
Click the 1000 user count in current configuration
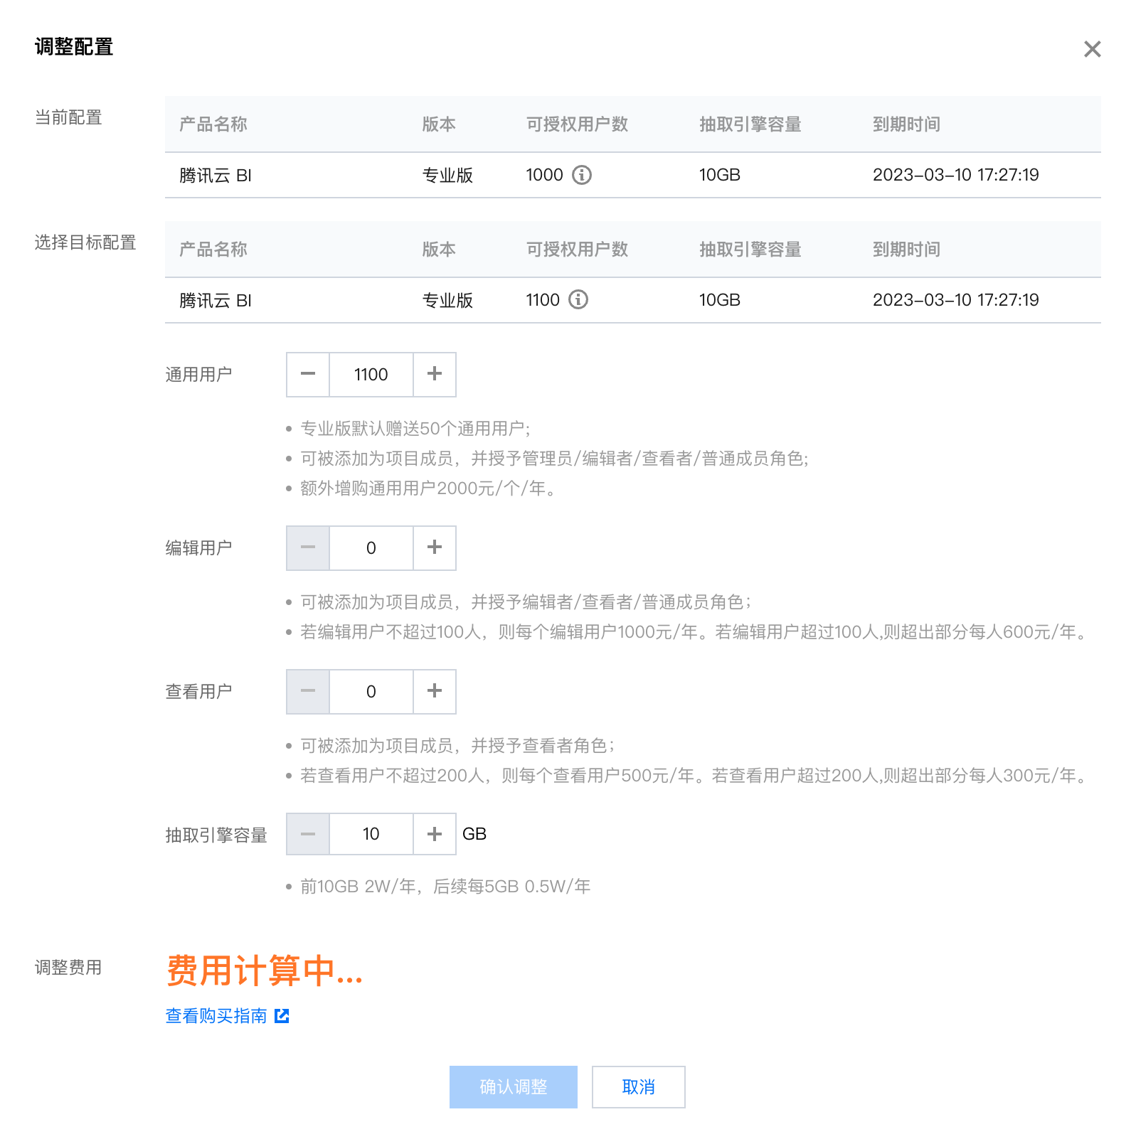coord(544,175)
